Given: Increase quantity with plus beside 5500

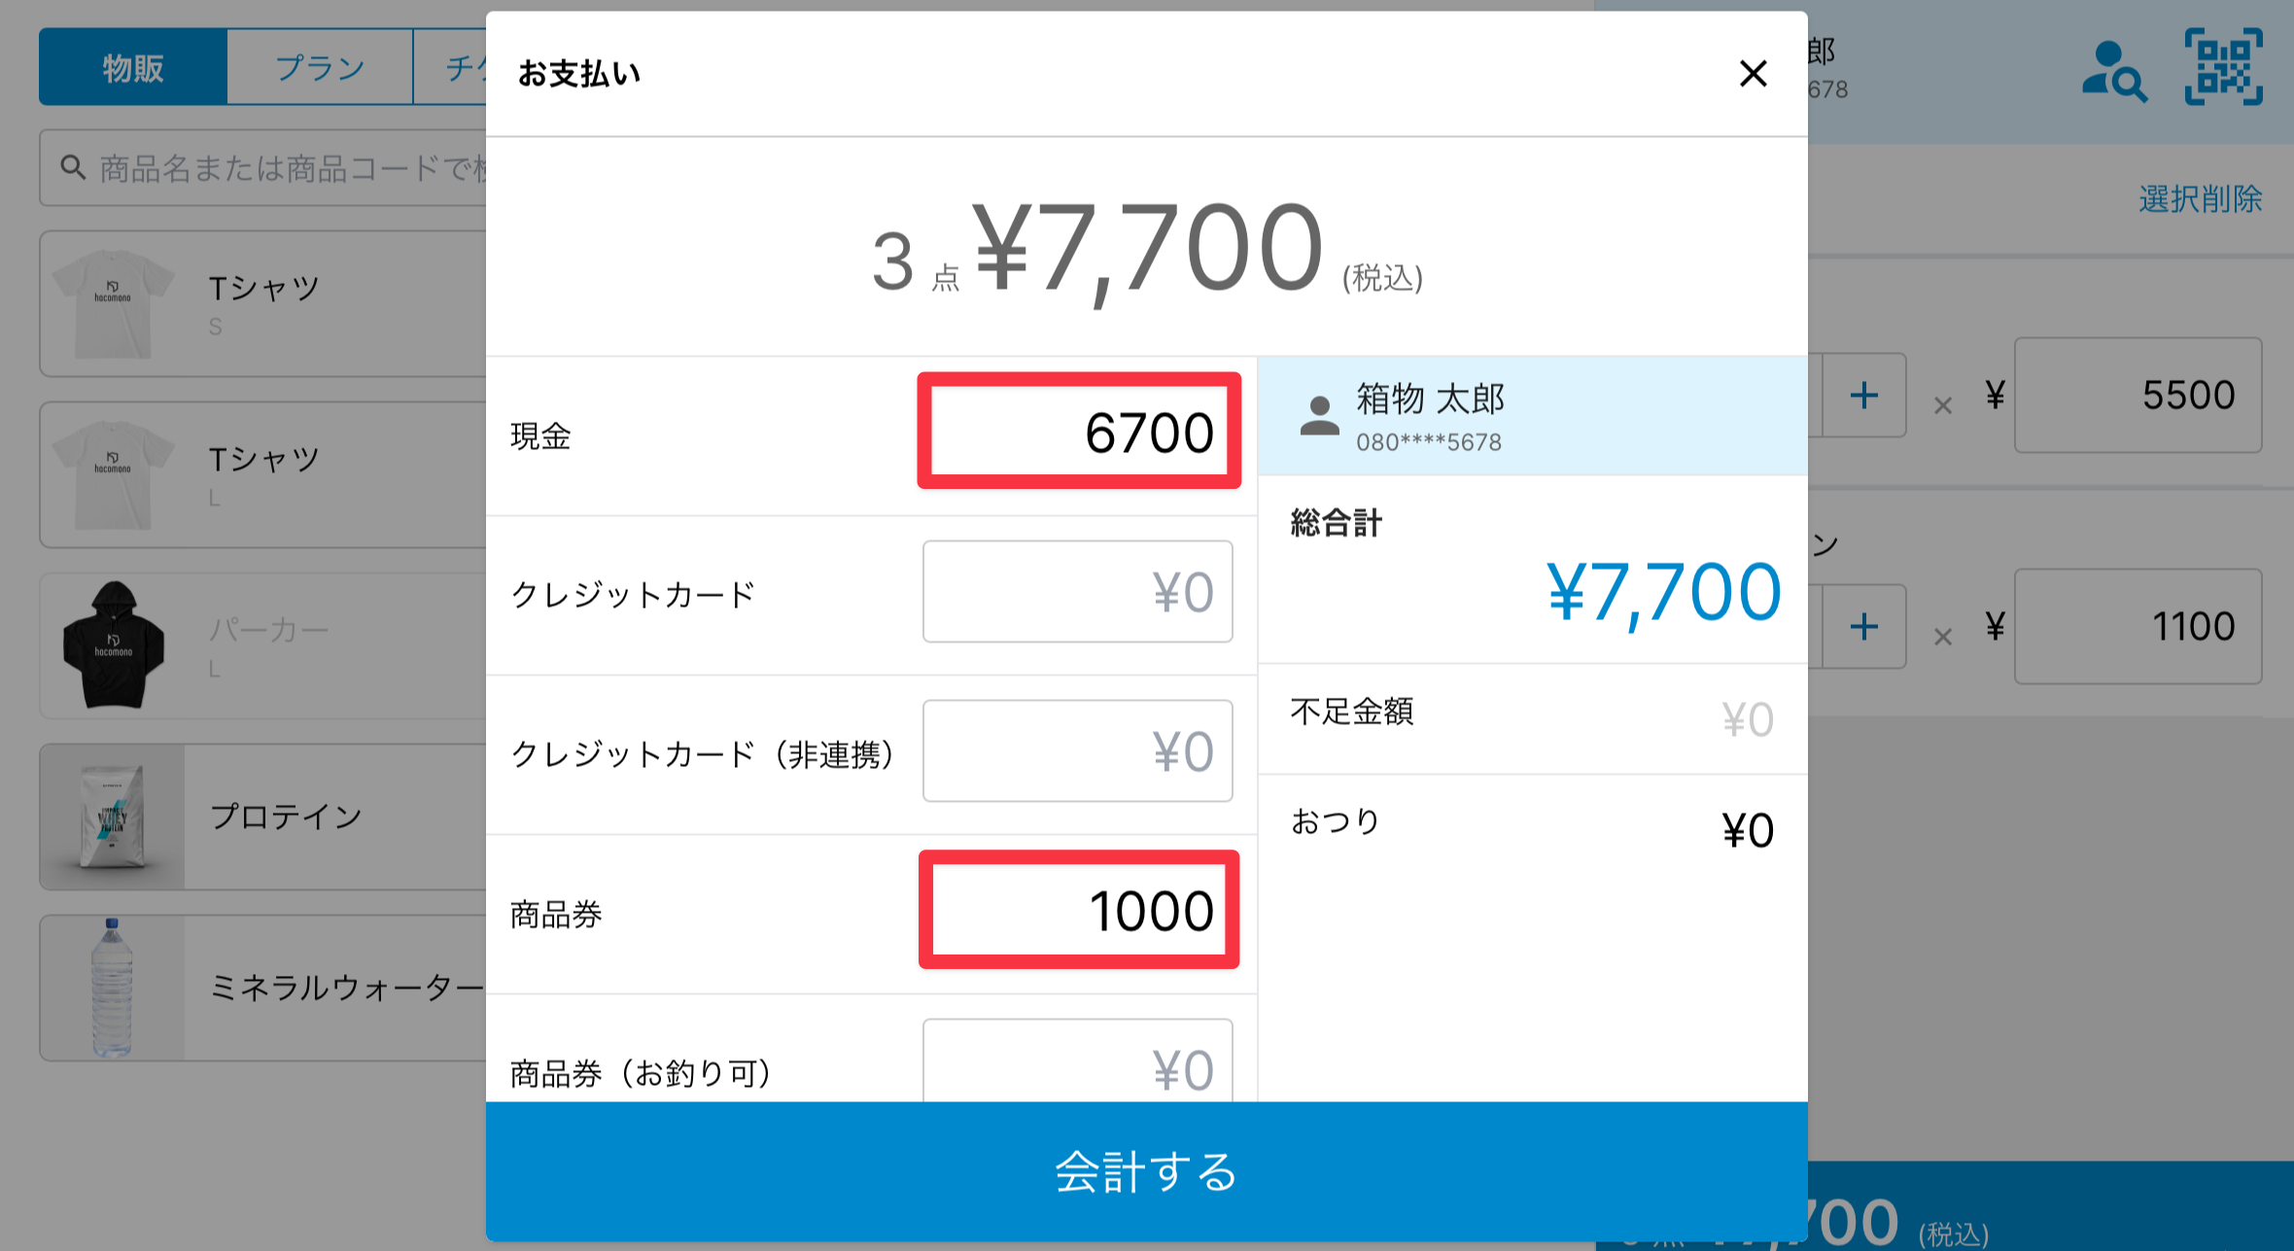Looking at the screenshot, I should pos(1863,395).
